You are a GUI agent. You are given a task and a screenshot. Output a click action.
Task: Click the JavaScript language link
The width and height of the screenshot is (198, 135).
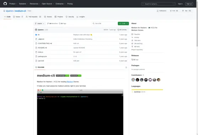138,92
